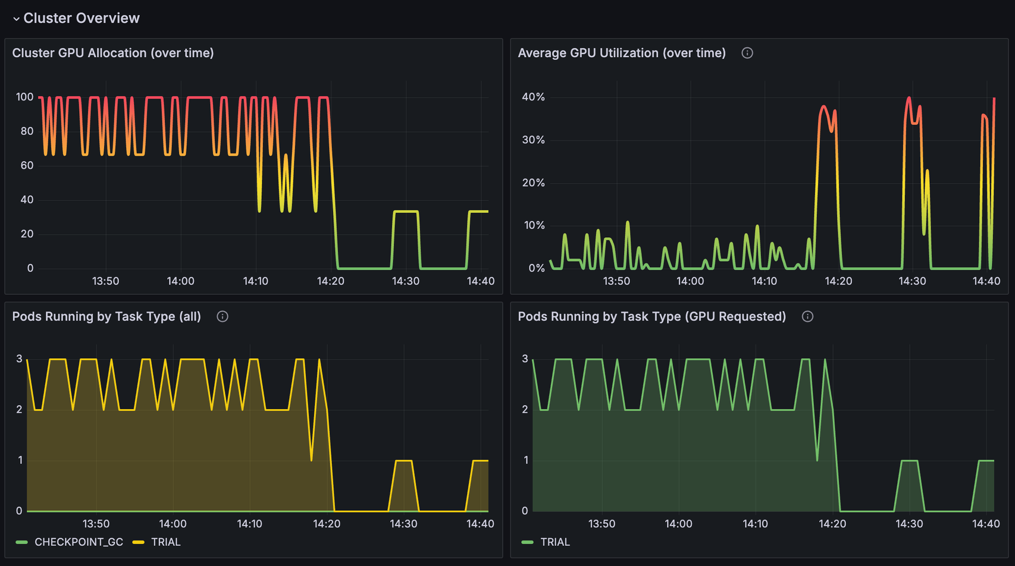Click 14:00 tick in GPU Requested chart
This screenshot has height=566, width=1015.
(x=678, y=524)
